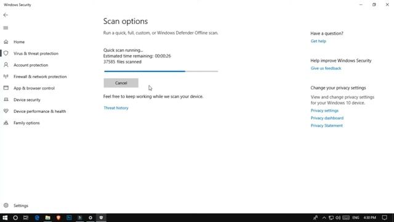Open the Windows Start menu
The height and width of the screenshot is (222, 394).
click(5, 218)
